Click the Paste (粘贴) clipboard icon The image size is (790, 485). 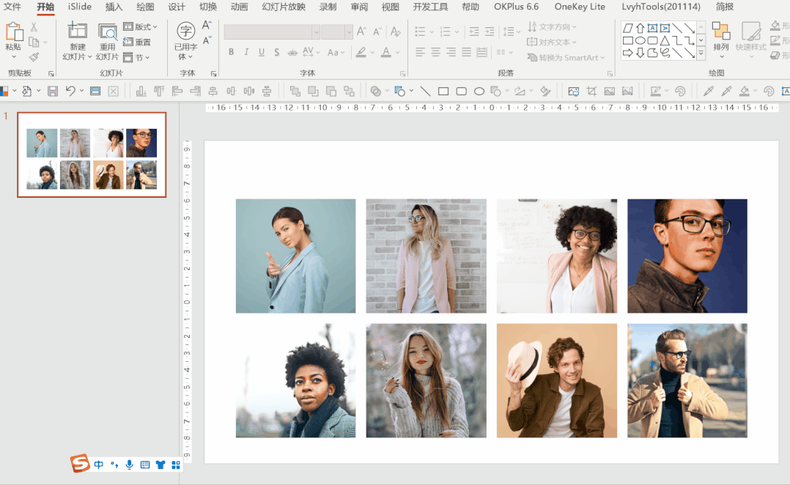pos(13,33)
